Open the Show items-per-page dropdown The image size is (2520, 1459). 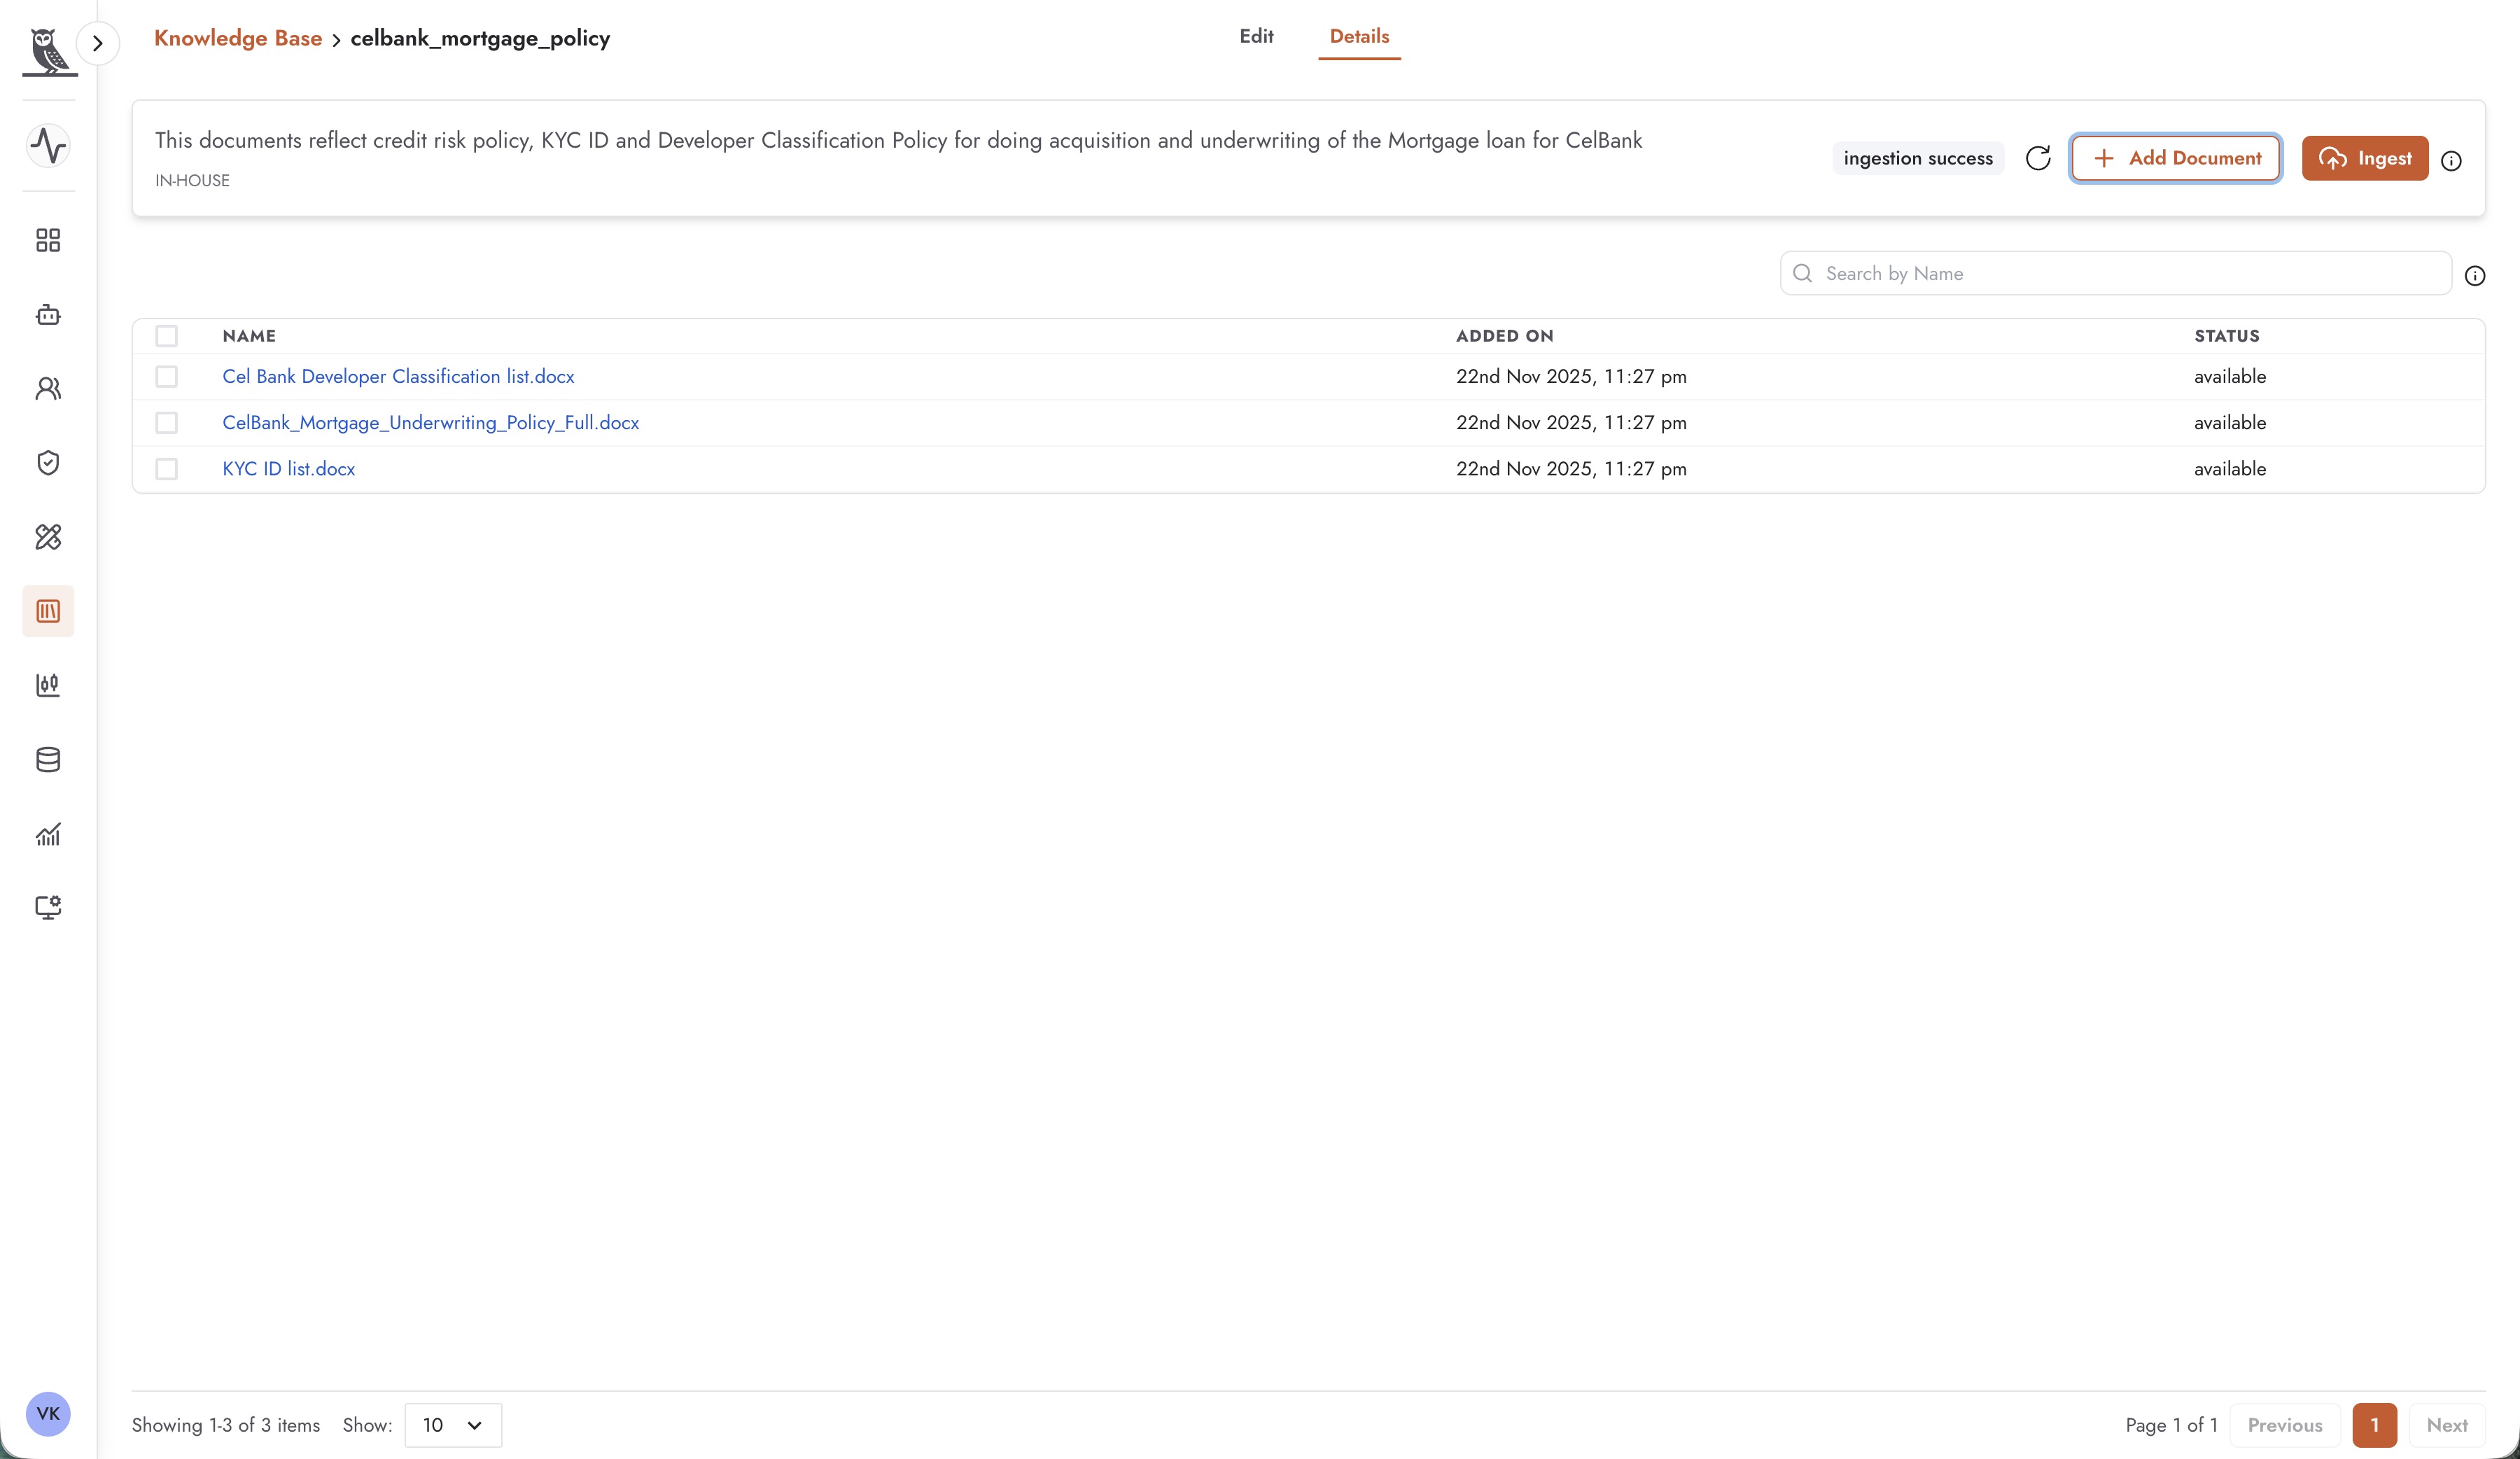[453, 1425]
